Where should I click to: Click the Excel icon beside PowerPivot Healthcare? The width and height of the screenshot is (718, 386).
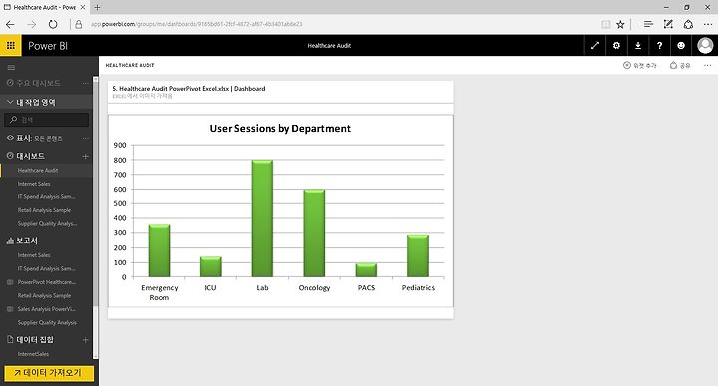click(x=10, y=282)
